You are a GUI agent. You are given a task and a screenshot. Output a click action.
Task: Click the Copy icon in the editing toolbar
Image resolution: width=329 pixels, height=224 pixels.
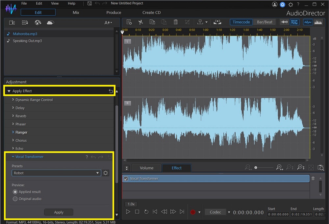[x=152, y=22]
